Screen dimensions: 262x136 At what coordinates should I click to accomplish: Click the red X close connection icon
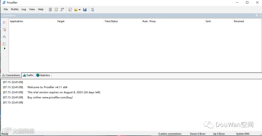point(4,22)
